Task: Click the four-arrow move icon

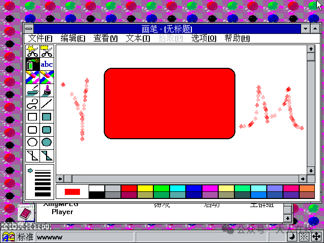Action: pyautogui.click(x=316, y=236)
